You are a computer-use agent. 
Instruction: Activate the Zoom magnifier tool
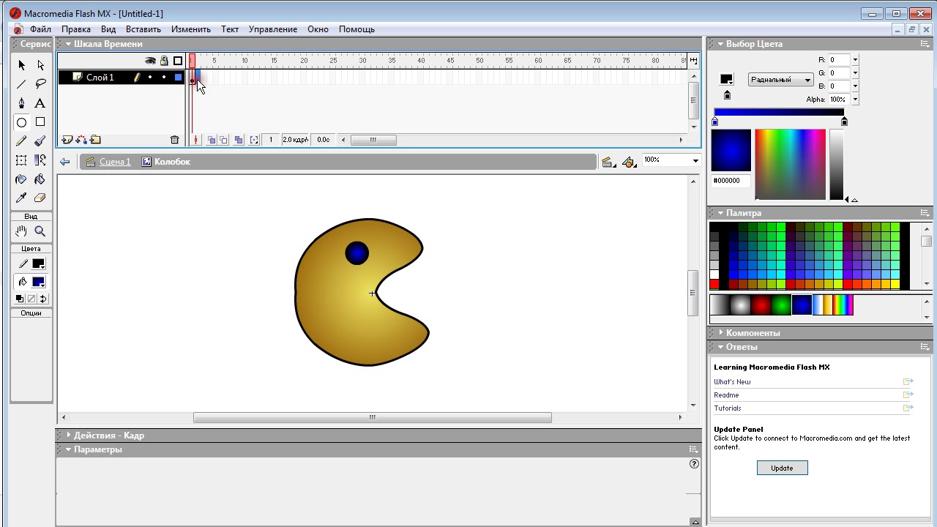(x=40, y=231)
